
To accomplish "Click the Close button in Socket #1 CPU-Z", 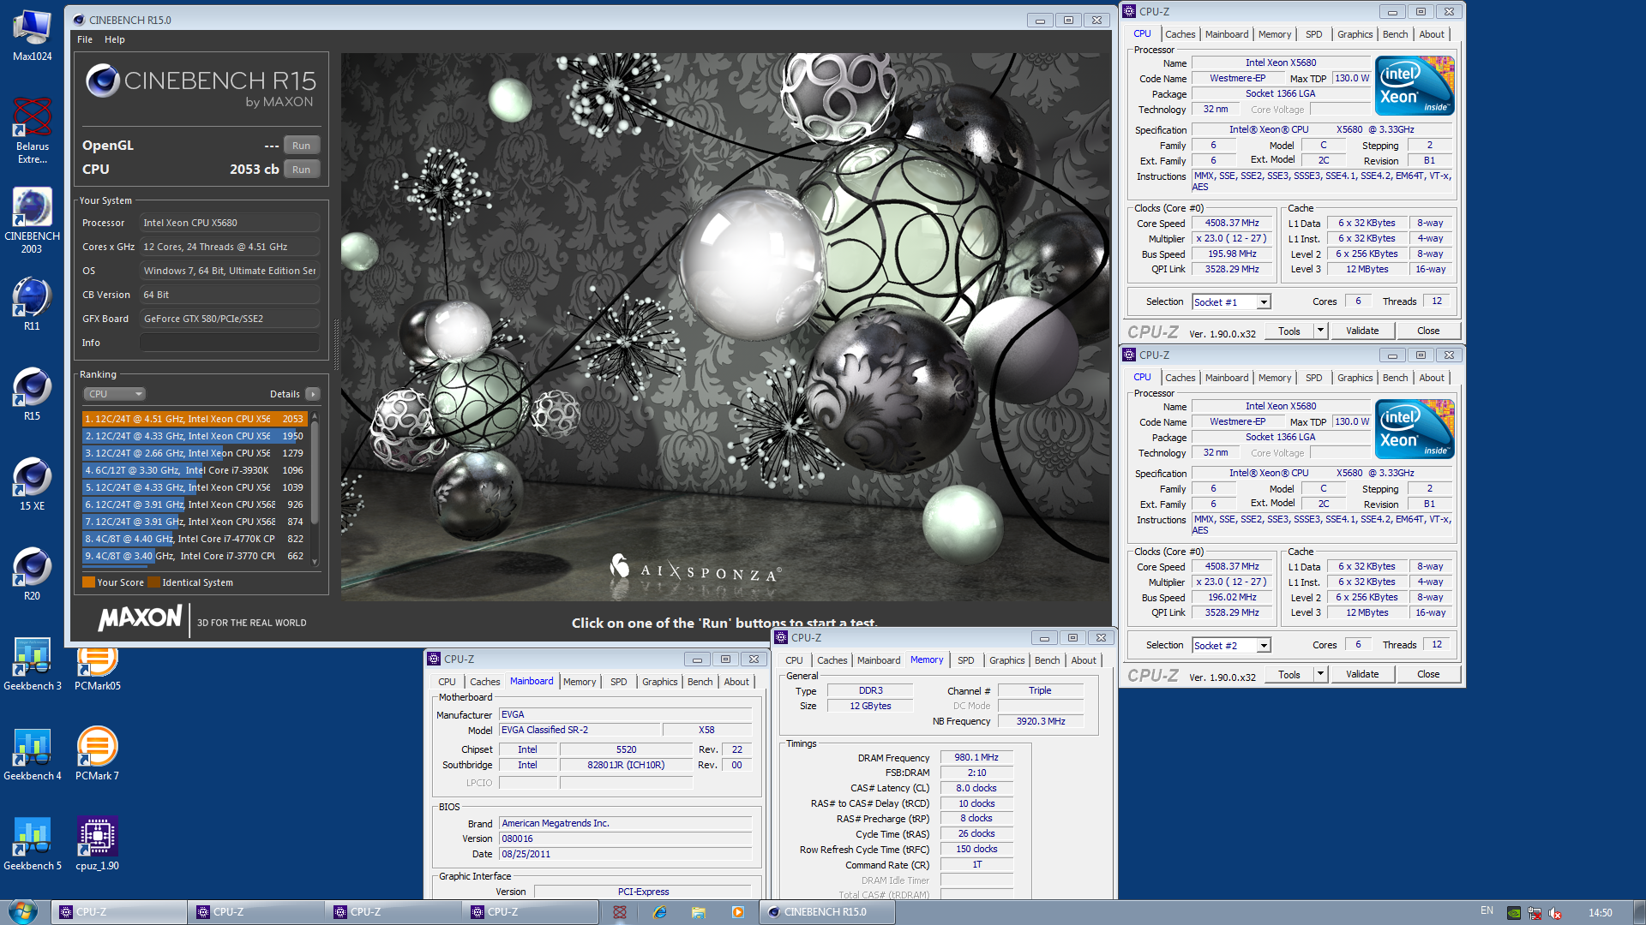I will [x=1428, y=331].
